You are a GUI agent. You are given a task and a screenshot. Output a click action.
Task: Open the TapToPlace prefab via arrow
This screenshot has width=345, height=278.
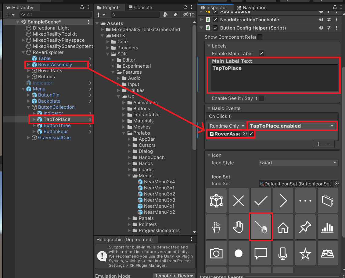[x=90, y=119]
